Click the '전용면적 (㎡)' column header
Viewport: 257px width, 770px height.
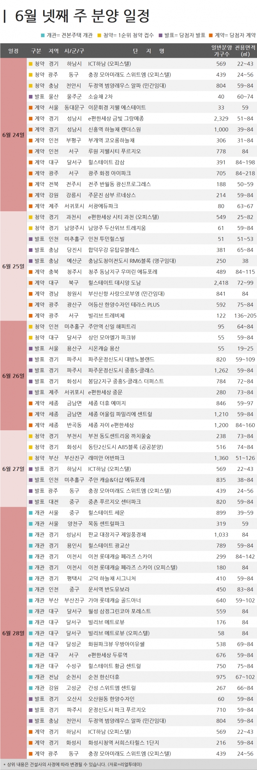point(245,51)
